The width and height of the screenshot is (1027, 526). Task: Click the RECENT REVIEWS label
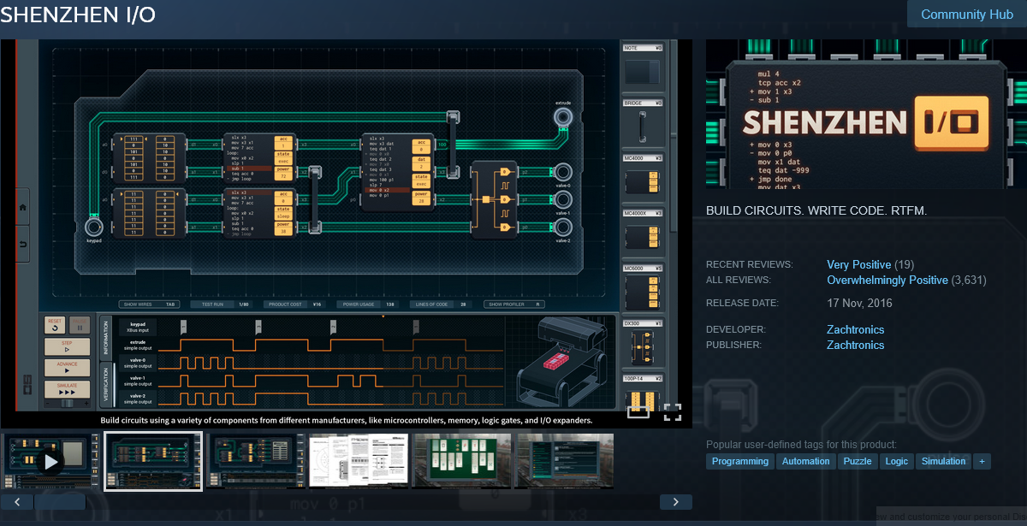click(749, 265)
